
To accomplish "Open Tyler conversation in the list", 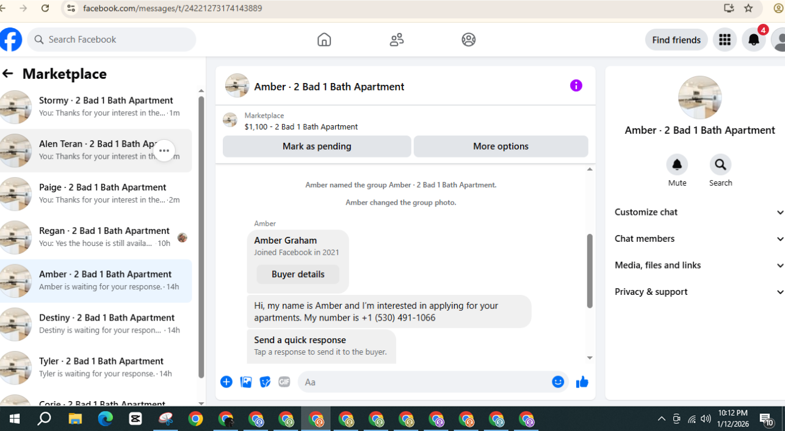I will 96,368.
